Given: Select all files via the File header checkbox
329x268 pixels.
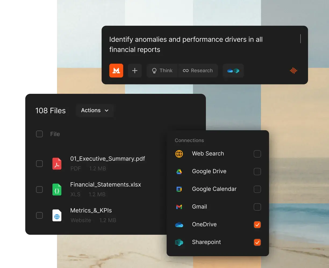Looking at the screenshot, I should [x=39, y=134].
